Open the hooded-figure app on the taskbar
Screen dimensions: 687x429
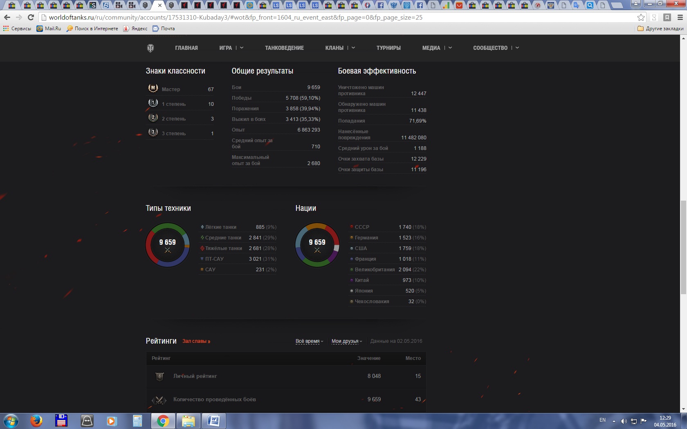click(x=87, y=421)
